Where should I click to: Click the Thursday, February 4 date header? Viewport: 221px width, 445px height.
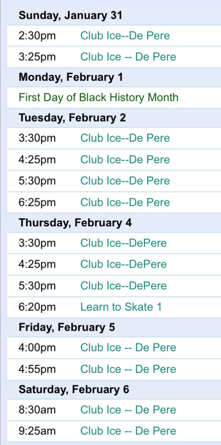pos(75,223)
